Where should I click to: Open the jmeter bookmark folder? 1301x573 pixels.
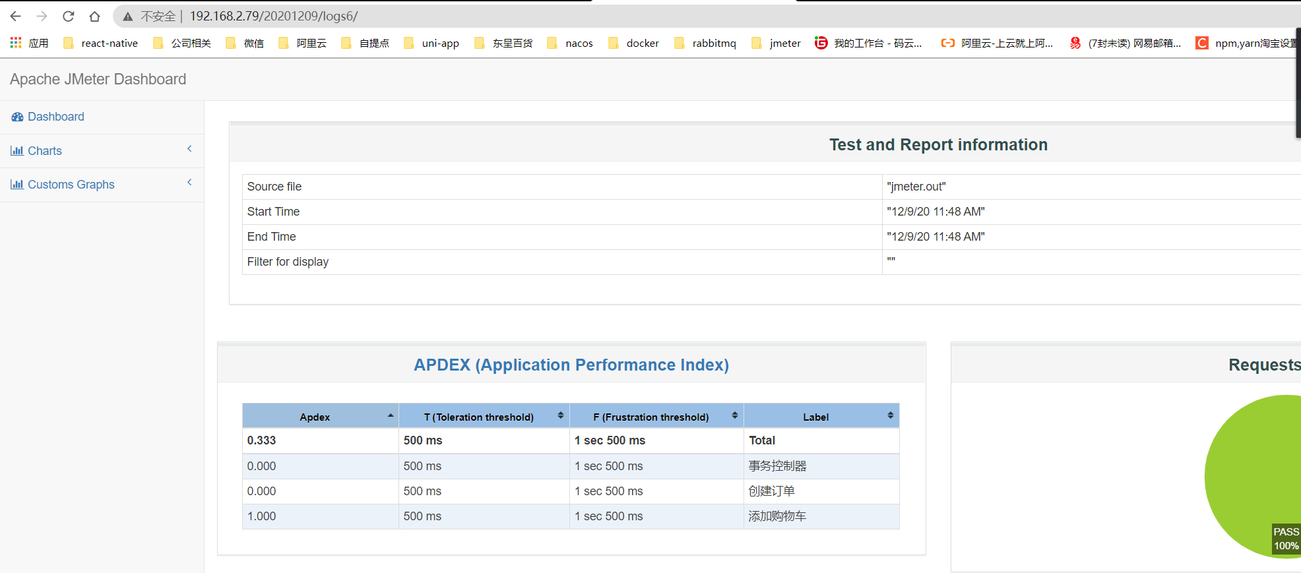777,43
